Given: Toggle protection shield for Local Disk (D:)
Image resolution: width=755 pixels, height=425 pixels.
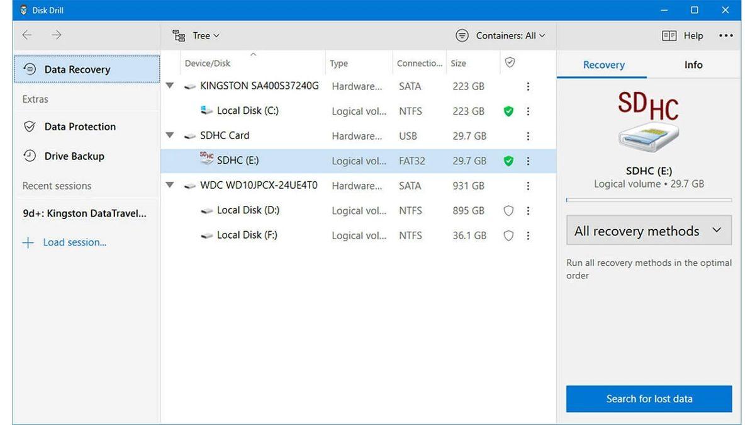Looking at the screenshot, I should 508,211.
